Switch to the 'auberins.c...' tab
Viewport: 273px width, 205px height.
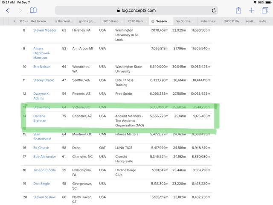click(209, 21)
